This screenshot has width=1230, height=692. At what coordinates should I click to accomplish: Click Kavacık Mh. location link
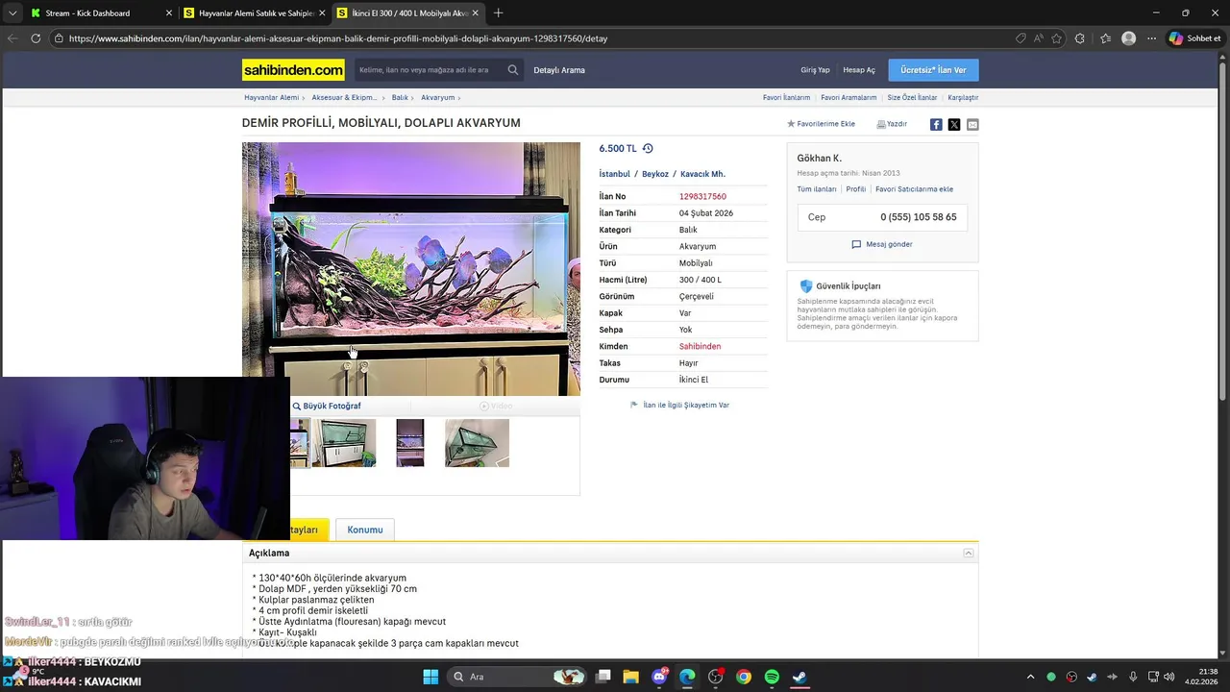[702, 174]
